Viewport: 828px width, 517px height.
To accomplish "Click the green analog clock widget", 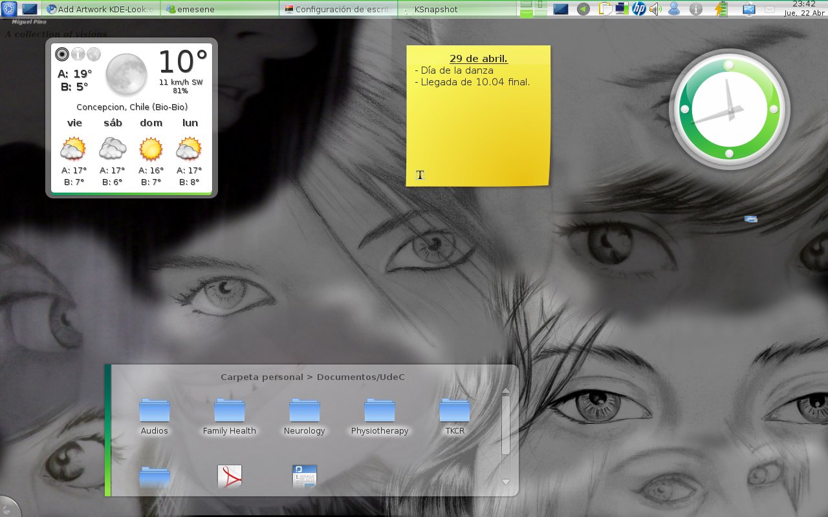I will [x=729, y=109].
